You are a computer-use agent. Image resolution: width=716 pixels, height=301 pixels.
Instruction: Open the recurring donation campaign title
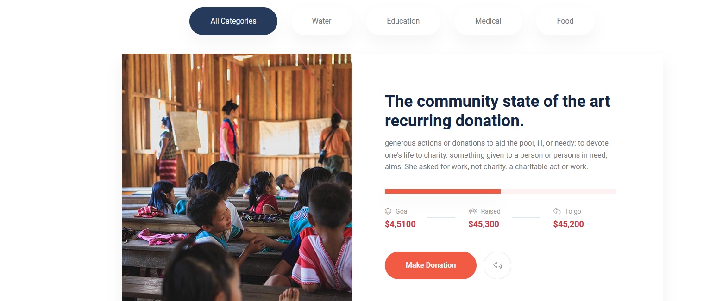[497, 111]
